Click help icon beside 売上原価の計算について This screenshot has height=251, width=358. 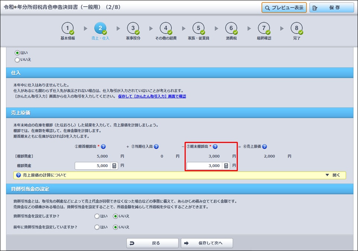[18, 175]
